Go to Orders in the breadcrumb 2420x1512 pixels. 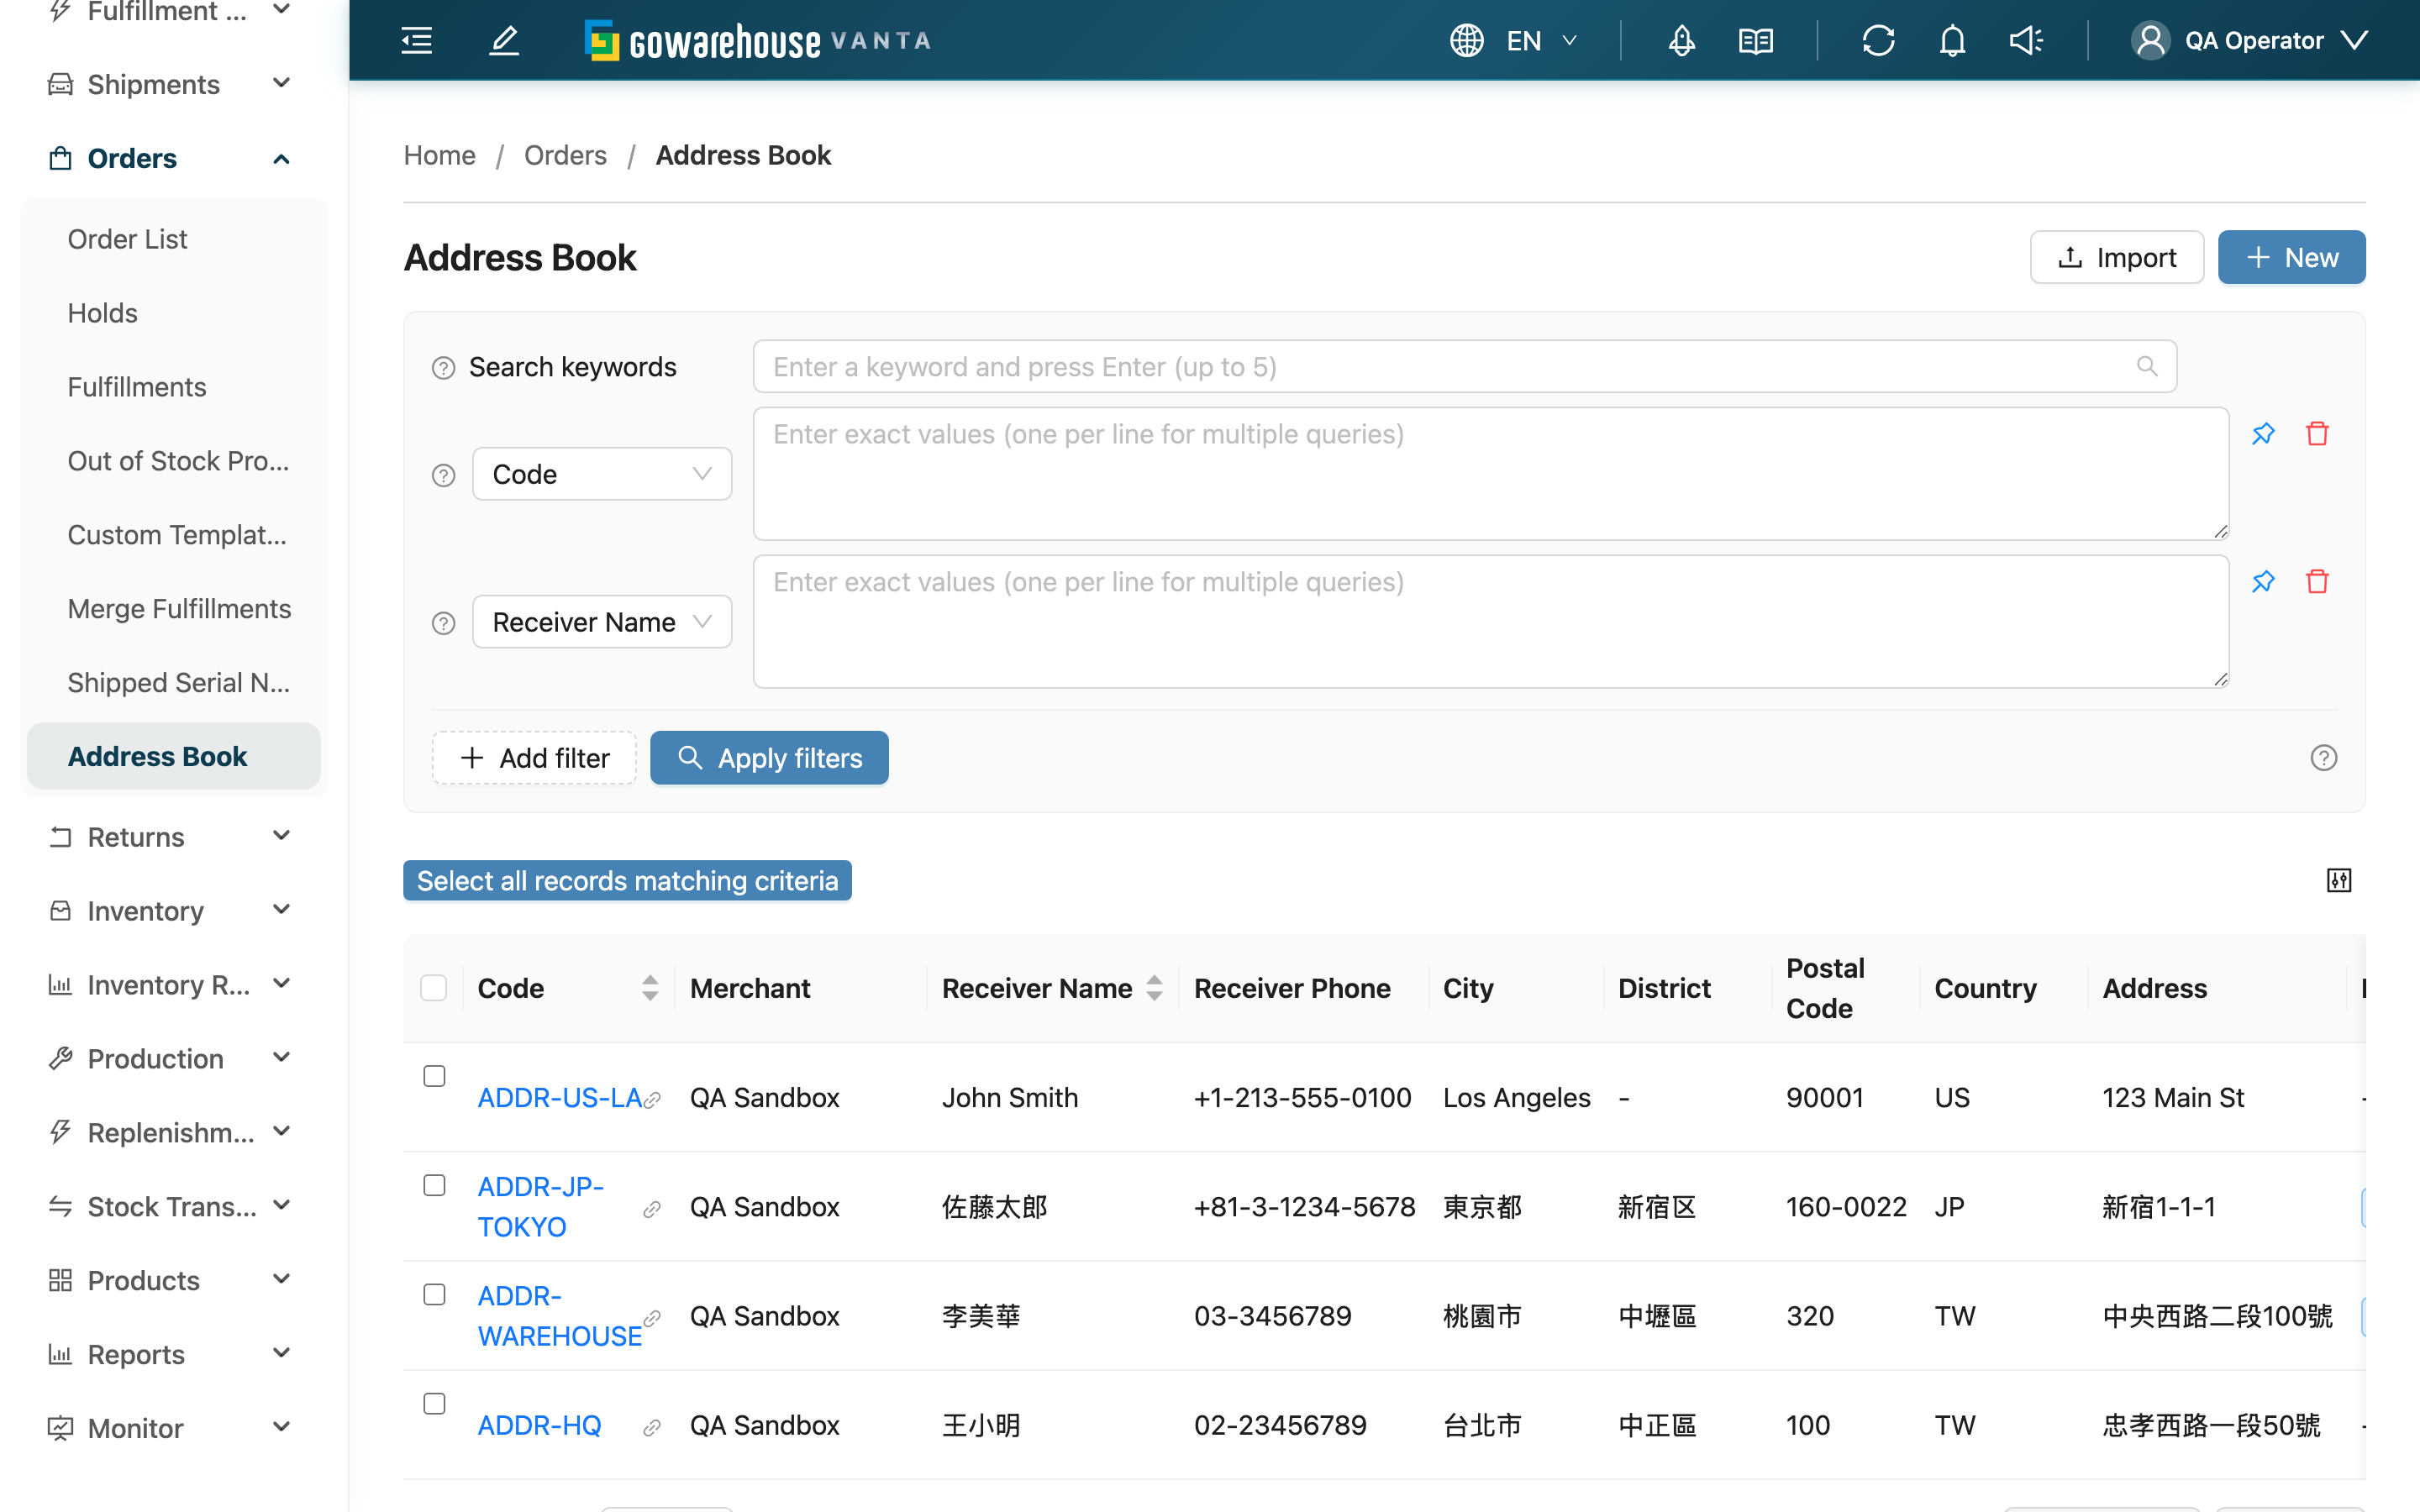565,155
